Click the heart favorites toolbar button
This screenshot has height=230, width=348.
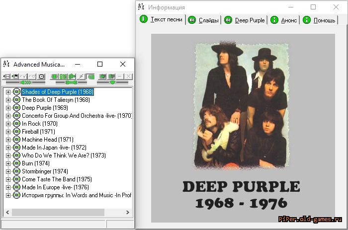click(x=32, y=77)
